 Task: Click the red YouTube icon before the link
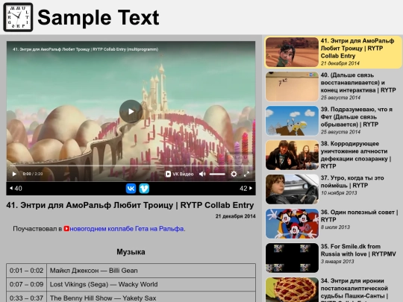point(66,228)
